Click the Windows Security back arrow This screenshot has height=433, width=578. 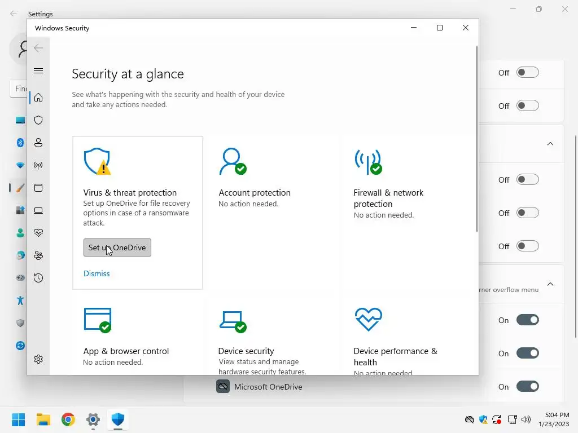tap(38, 48)
